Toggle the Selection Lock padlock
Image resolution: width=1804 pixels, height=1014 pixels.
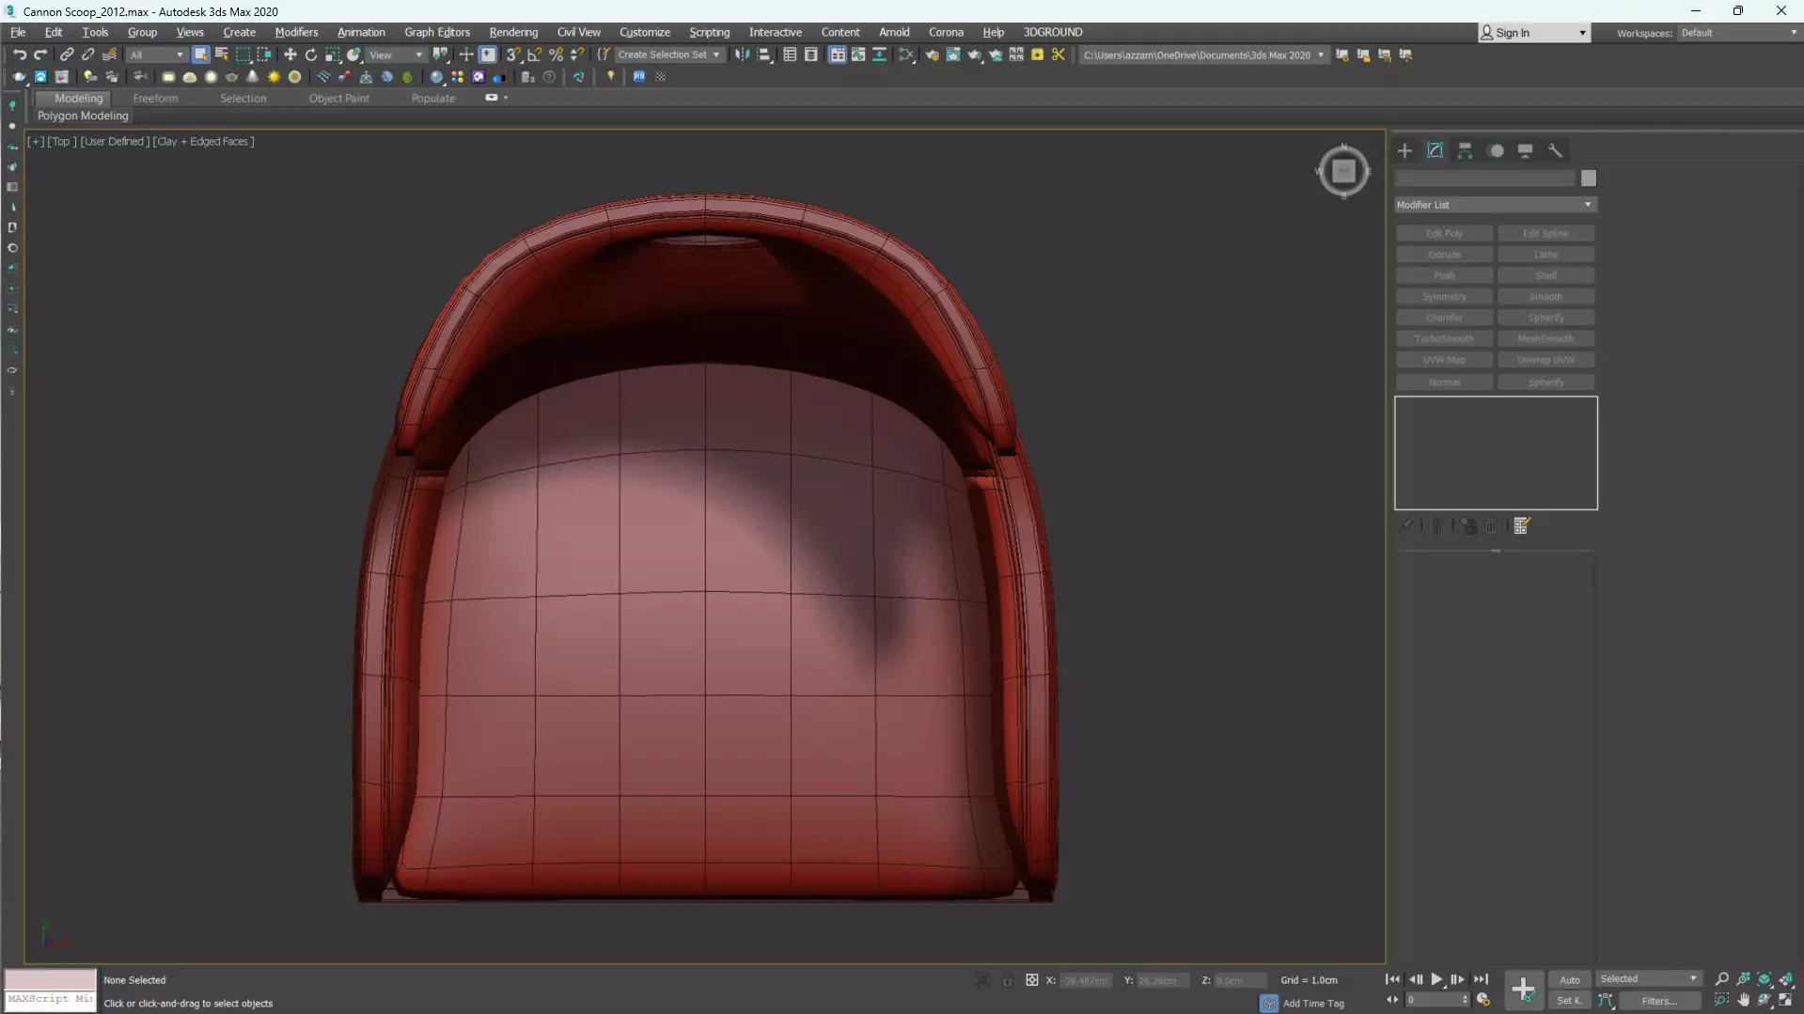point(1007,980)
